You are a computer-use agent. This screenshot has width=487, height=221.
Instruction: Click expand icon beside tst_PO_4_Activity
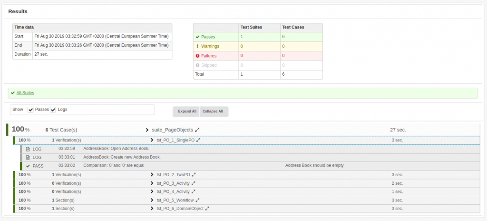click(x=194, y=191)
